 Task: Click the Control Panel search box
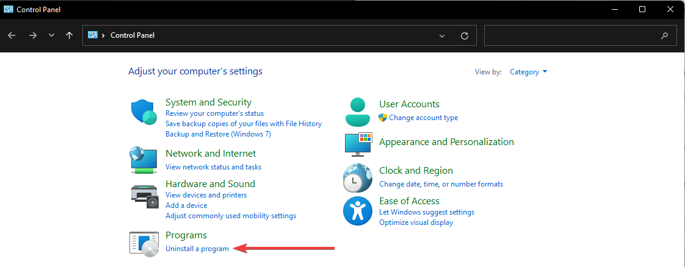click(x=580, y=35)
